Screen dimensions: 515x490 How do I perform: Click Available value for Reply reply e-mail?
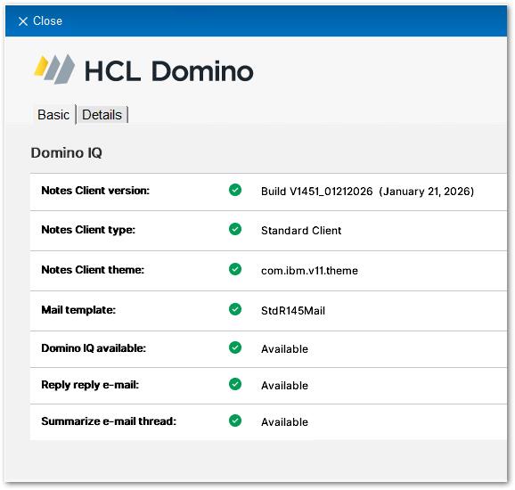284,386
